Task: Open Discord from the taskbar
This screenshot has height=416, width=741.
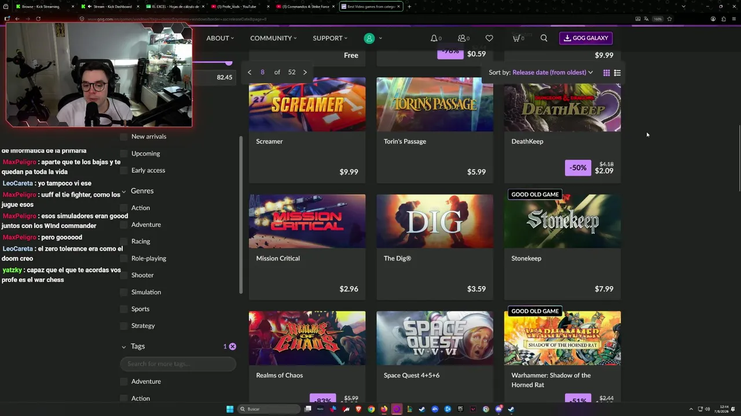Action: [498, 409]
